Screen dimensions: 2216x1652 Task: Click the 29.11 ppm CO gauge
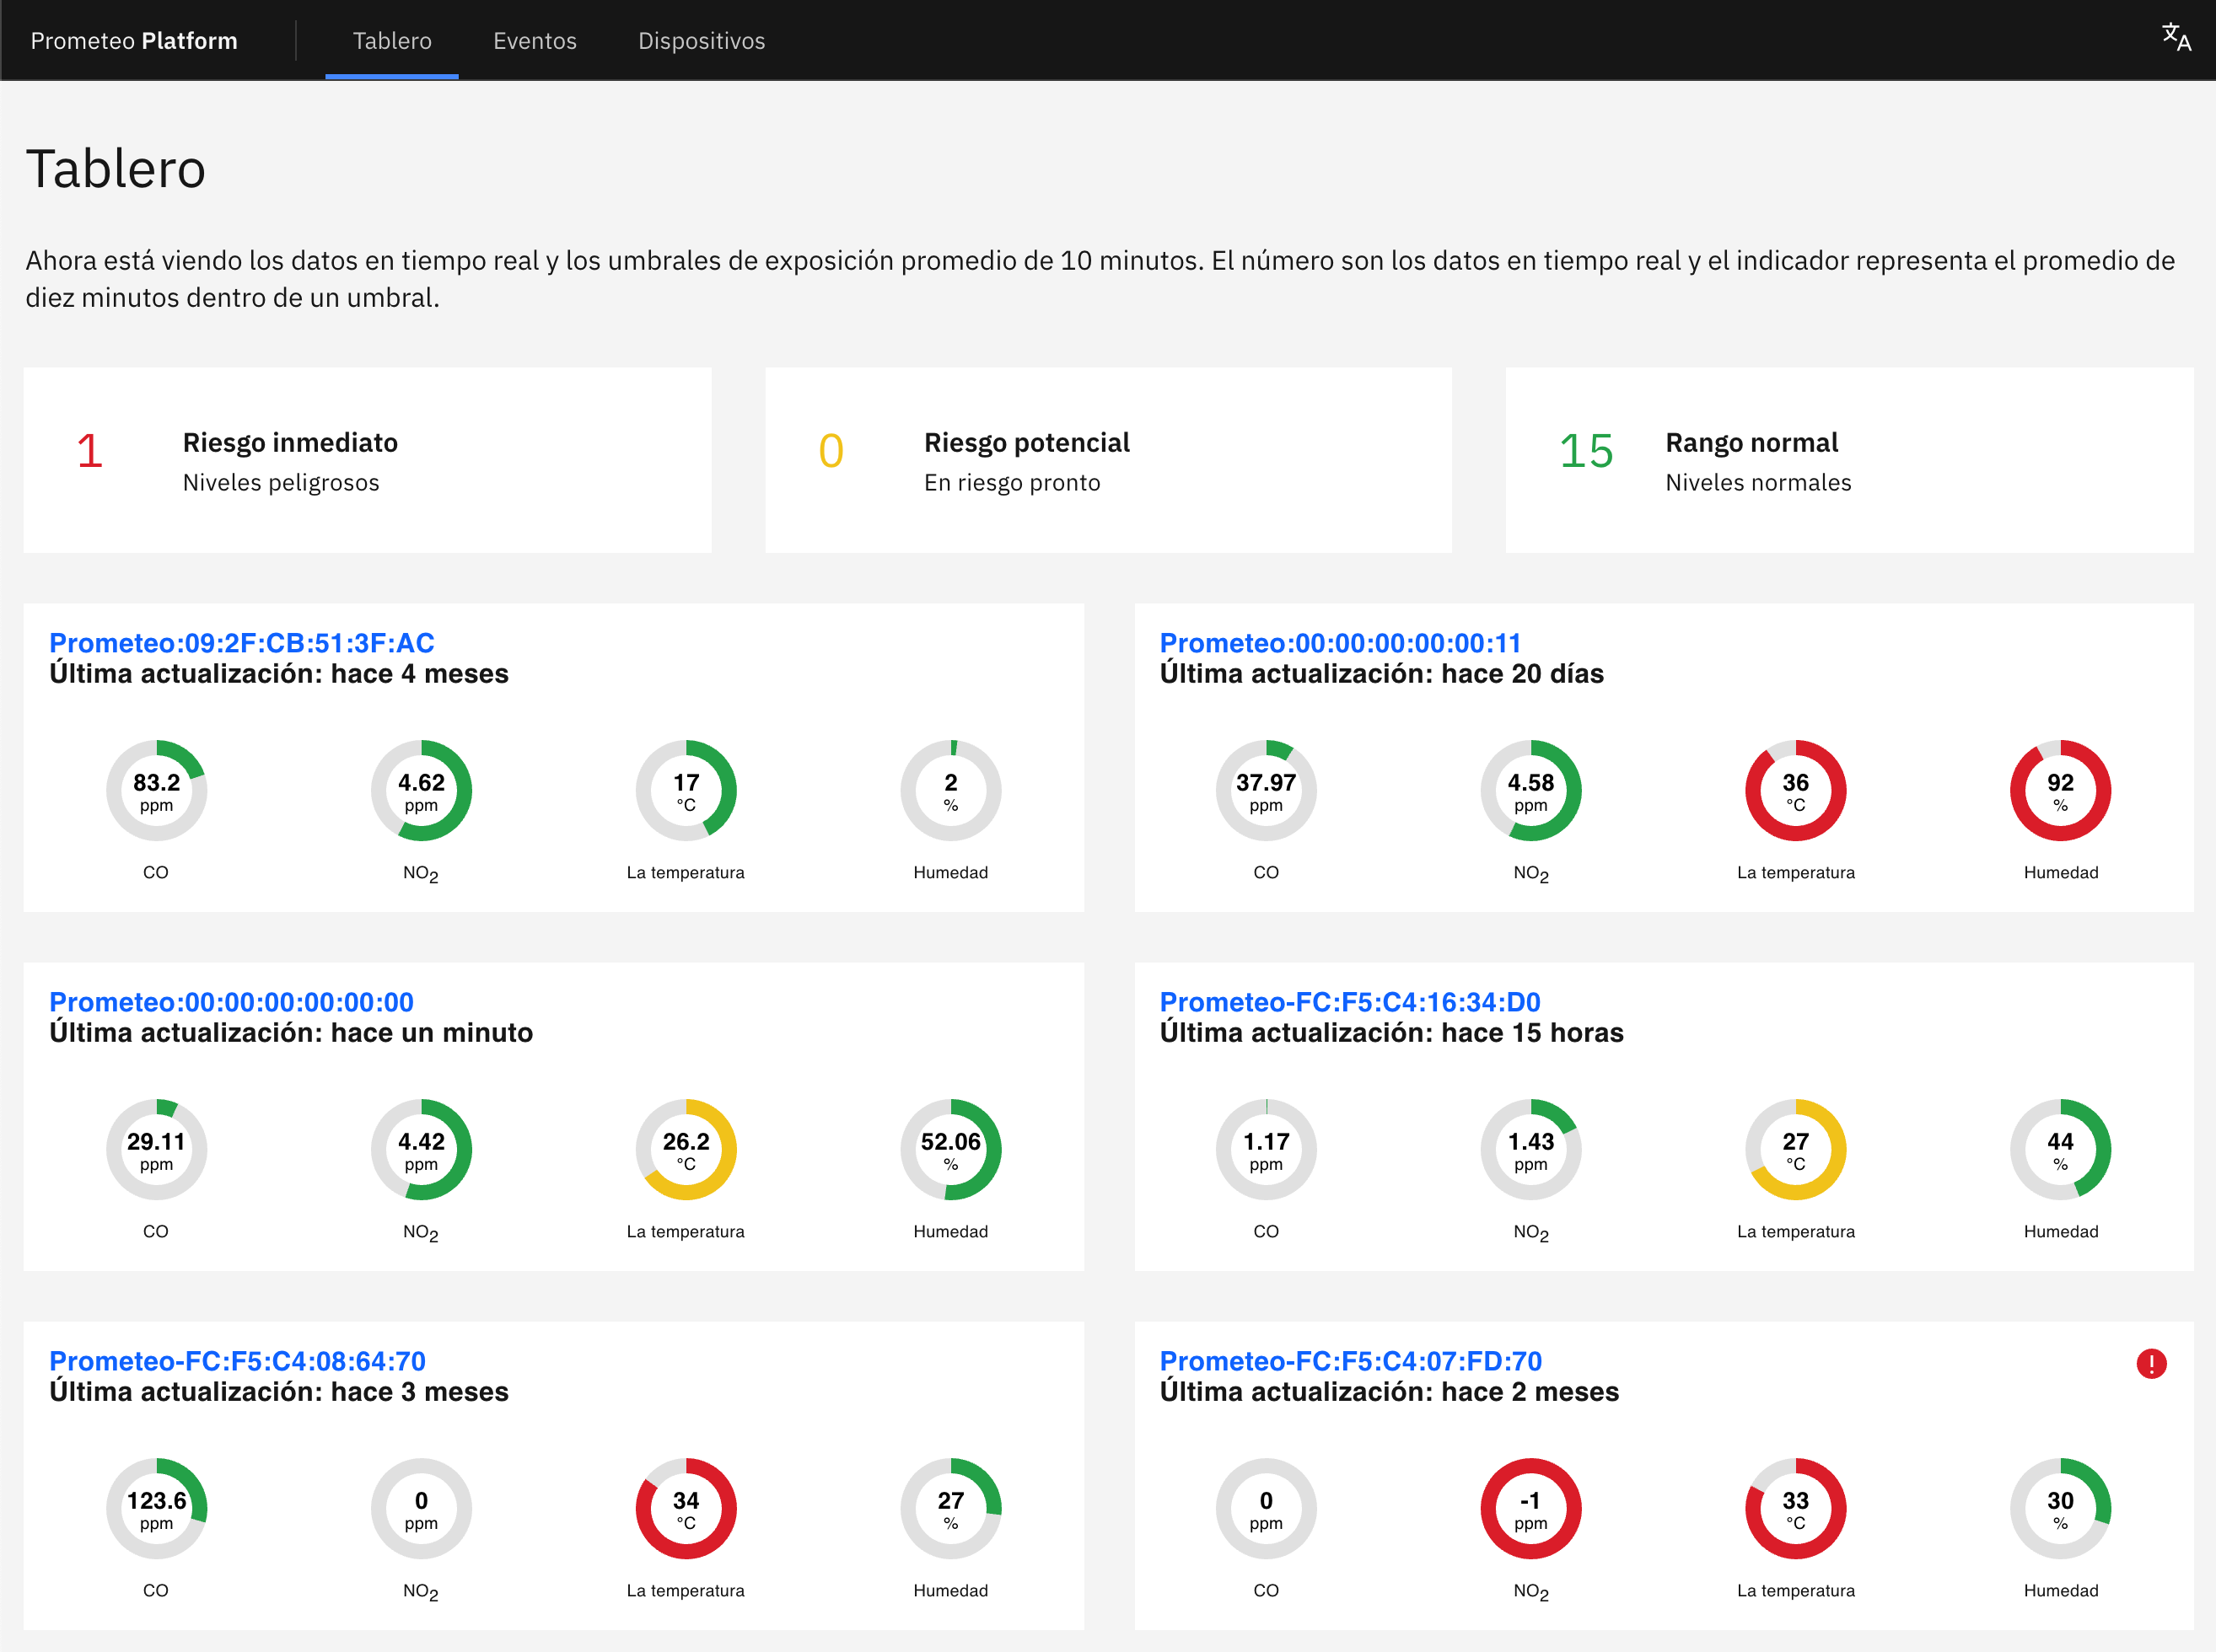click(x=156, y=1149)
